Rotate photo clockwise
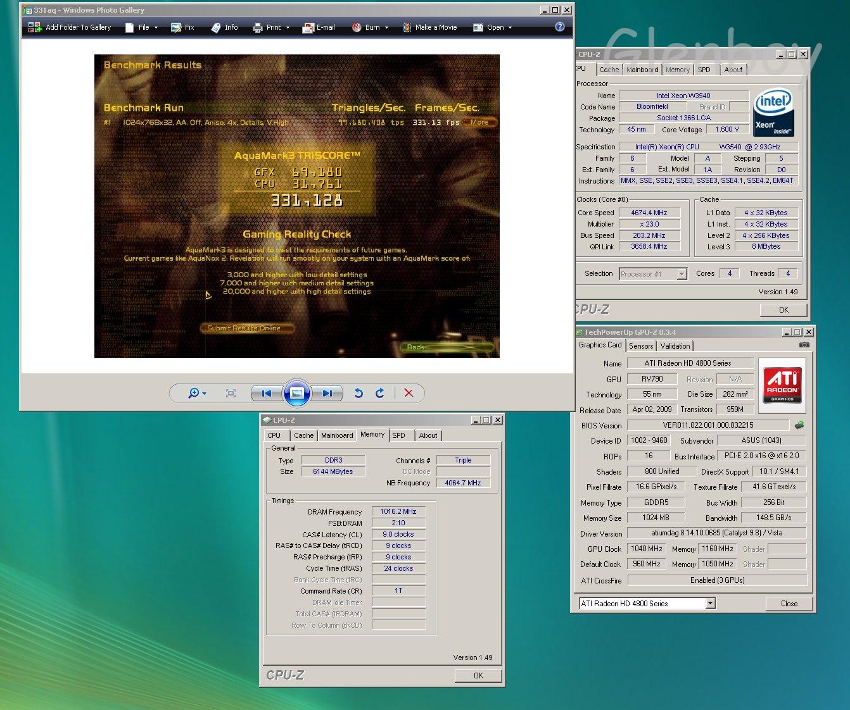The image size is (850, 710). tap(380, 393)
